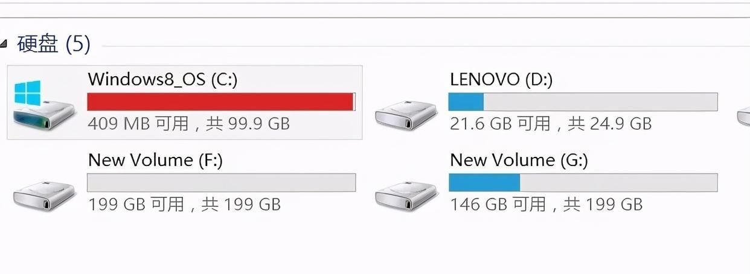Click the red C: drive usage bar

point(222,102)
